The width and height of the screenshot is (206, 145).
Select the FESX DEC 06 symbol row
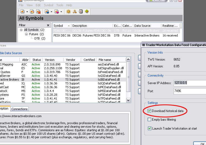[x=117, y=35]
